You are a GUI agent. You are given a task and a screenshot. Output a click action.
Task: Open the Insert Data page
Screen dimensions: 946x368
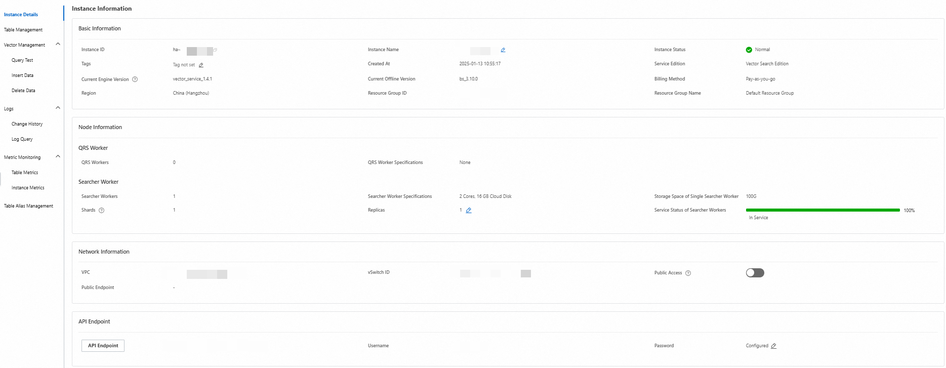click(22, 75)
